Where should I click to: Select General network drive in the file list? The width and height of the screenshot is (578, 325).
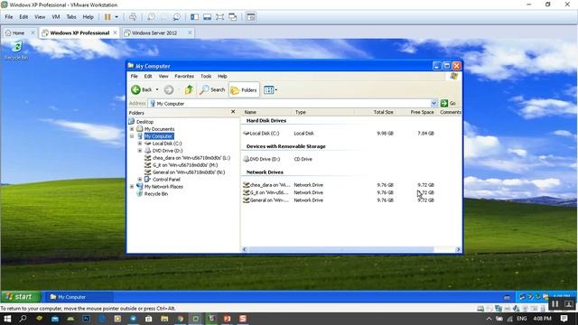tap(266, 200)
